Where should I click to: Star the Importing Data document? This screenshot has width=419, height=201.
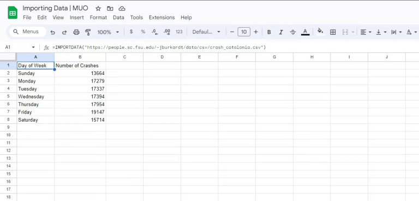pyautogui.click(x=98, y=9)
